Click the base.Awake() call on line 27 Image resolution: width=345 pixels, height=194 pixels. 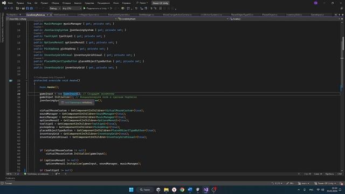pyautogui.click(x=49, y=87)
